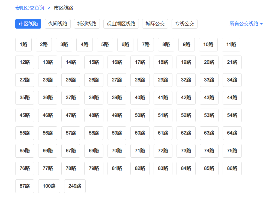Open bus route 2路
The image size is (269, 202).
(x=44, y=45)
